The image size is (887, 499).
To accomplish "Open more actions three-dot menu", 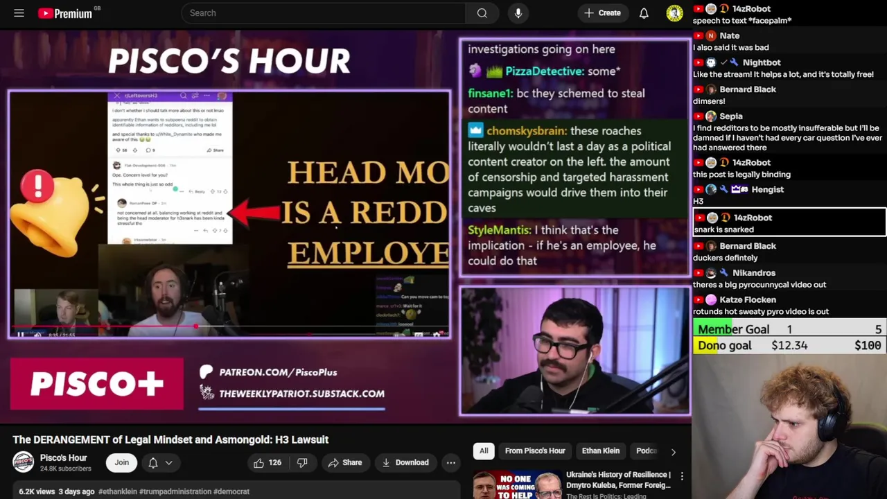I will click(x=450, y=462).
